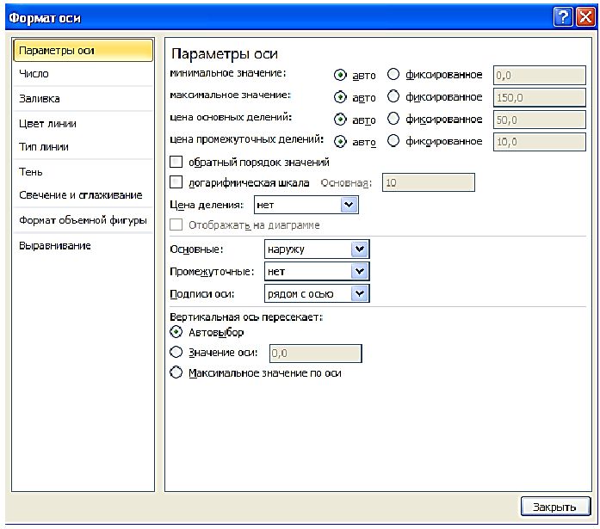Click the максимальное значение field showing 150,0

[x=539, y=97]
